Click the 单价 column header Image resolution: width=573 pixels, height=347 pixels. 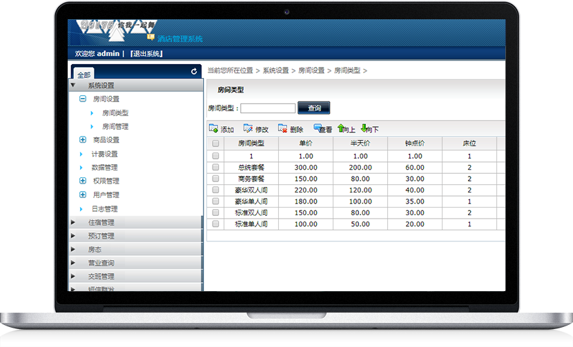tap(306, 143)
